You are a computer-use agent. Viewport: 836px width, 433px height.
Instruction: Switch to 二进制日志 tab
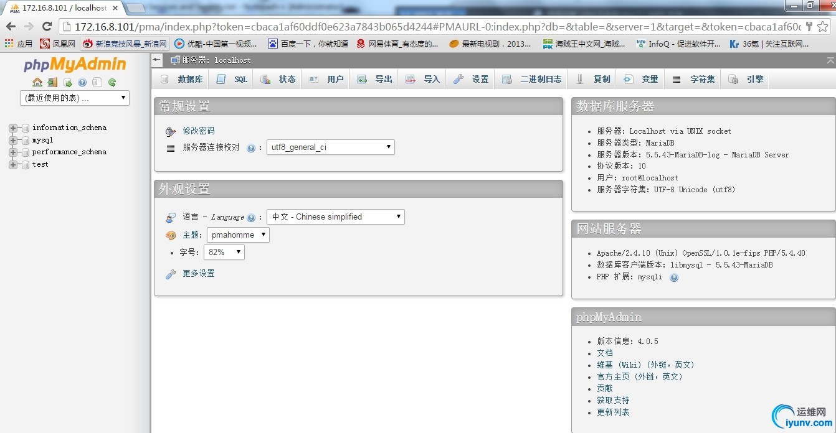pos(531,79)
